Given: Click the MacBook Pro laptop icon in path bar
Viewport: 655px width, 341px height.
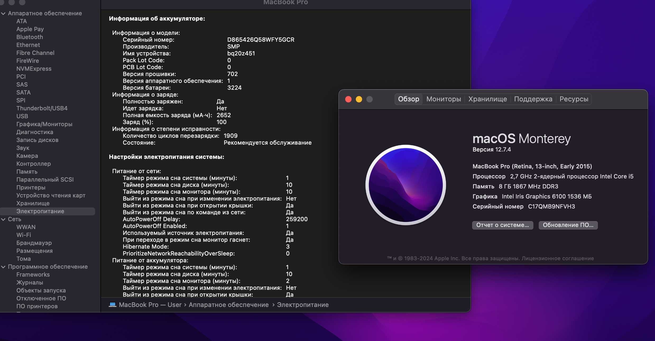Looking at the screenshot, I should (113, 305).
